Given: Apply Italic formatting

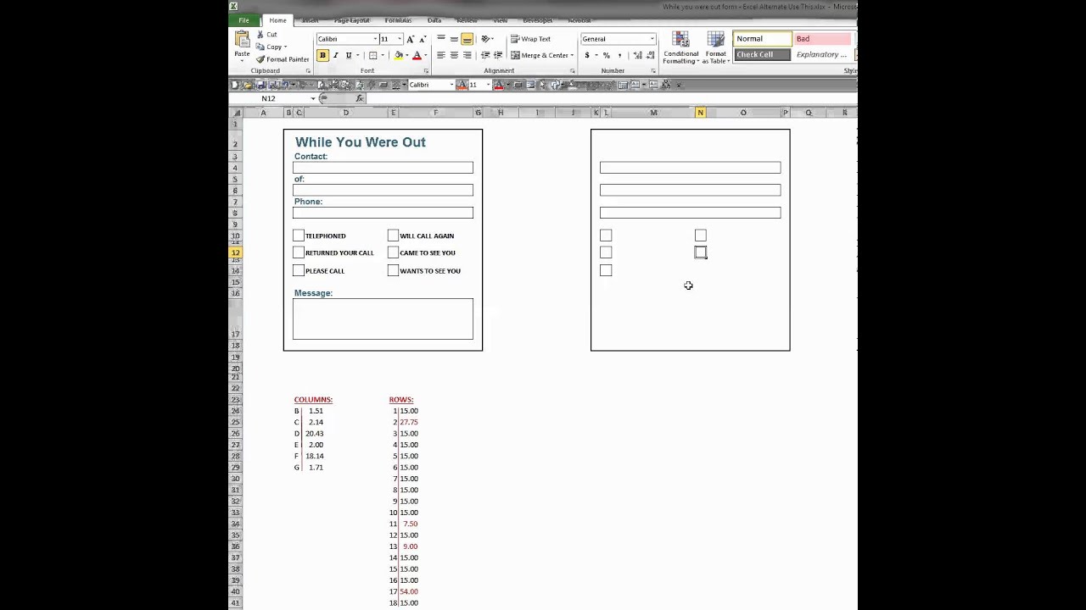Looking at the screenshot, I should click(335, 55).
